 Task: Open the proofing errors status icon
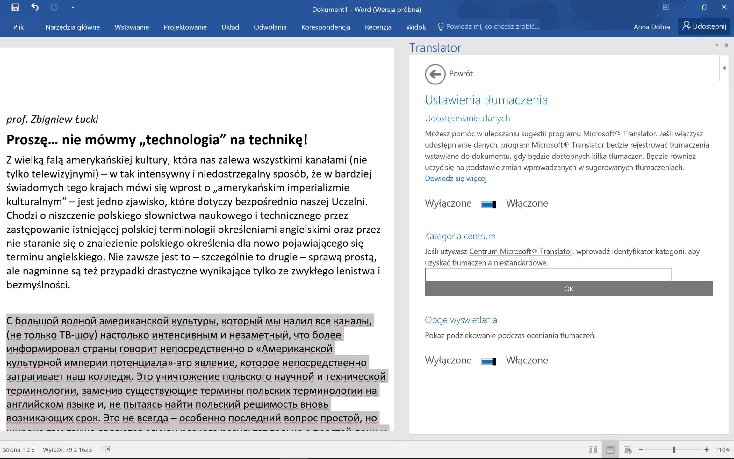(106, 449)
